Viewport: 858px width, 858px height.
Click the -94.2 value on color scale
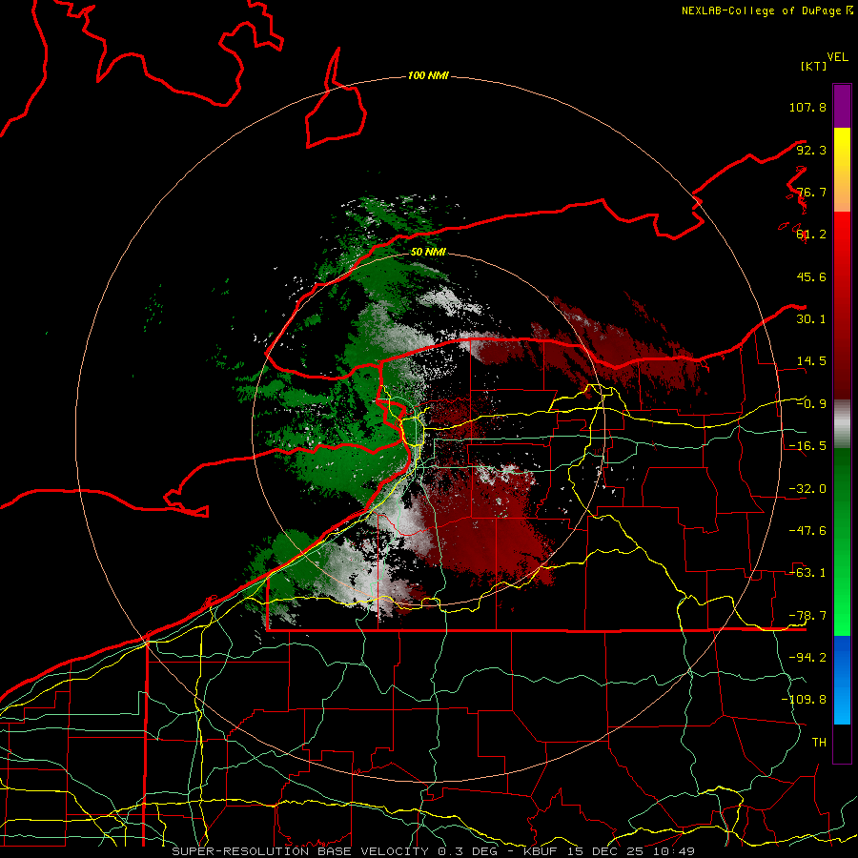click(x=807, y=658)
